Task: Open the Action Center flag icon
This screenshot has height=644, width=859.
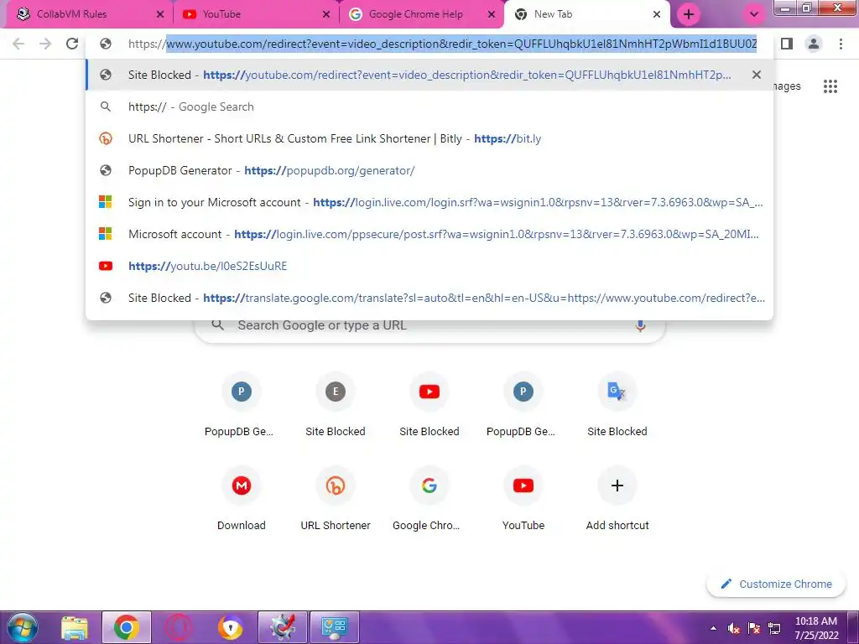Action: click(x=754, y=628)
